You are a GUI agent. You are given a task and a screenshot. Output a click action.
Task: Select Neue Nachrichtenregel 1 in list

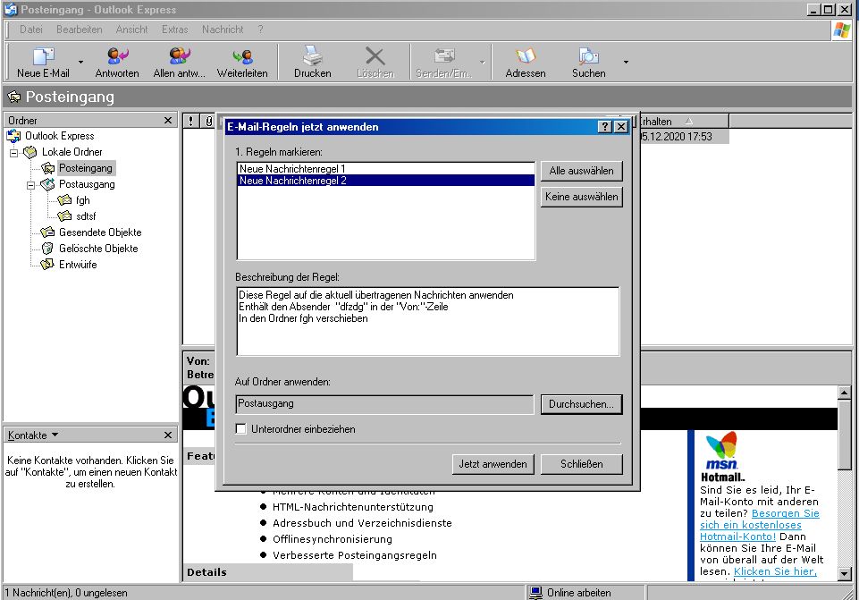[385, 169]
